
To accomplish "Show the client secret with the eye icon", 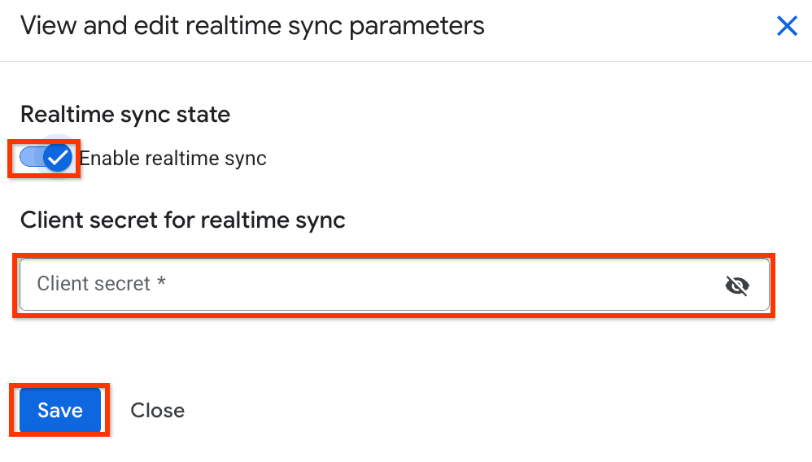I will (736, 285).
